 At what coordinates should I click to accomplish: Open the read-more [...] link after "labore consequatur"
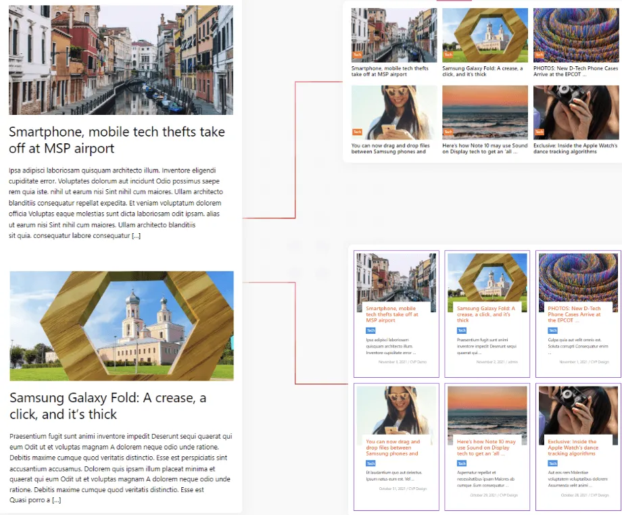click(136, 235)
